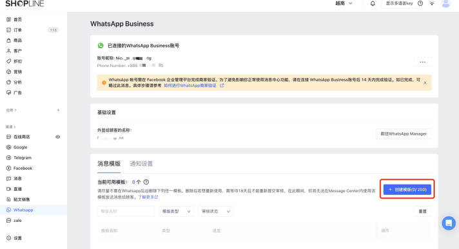The width and height of the screenshot is (459, 249).
Task: Focus the 模板名称 search field
Action: click(126, 211)
